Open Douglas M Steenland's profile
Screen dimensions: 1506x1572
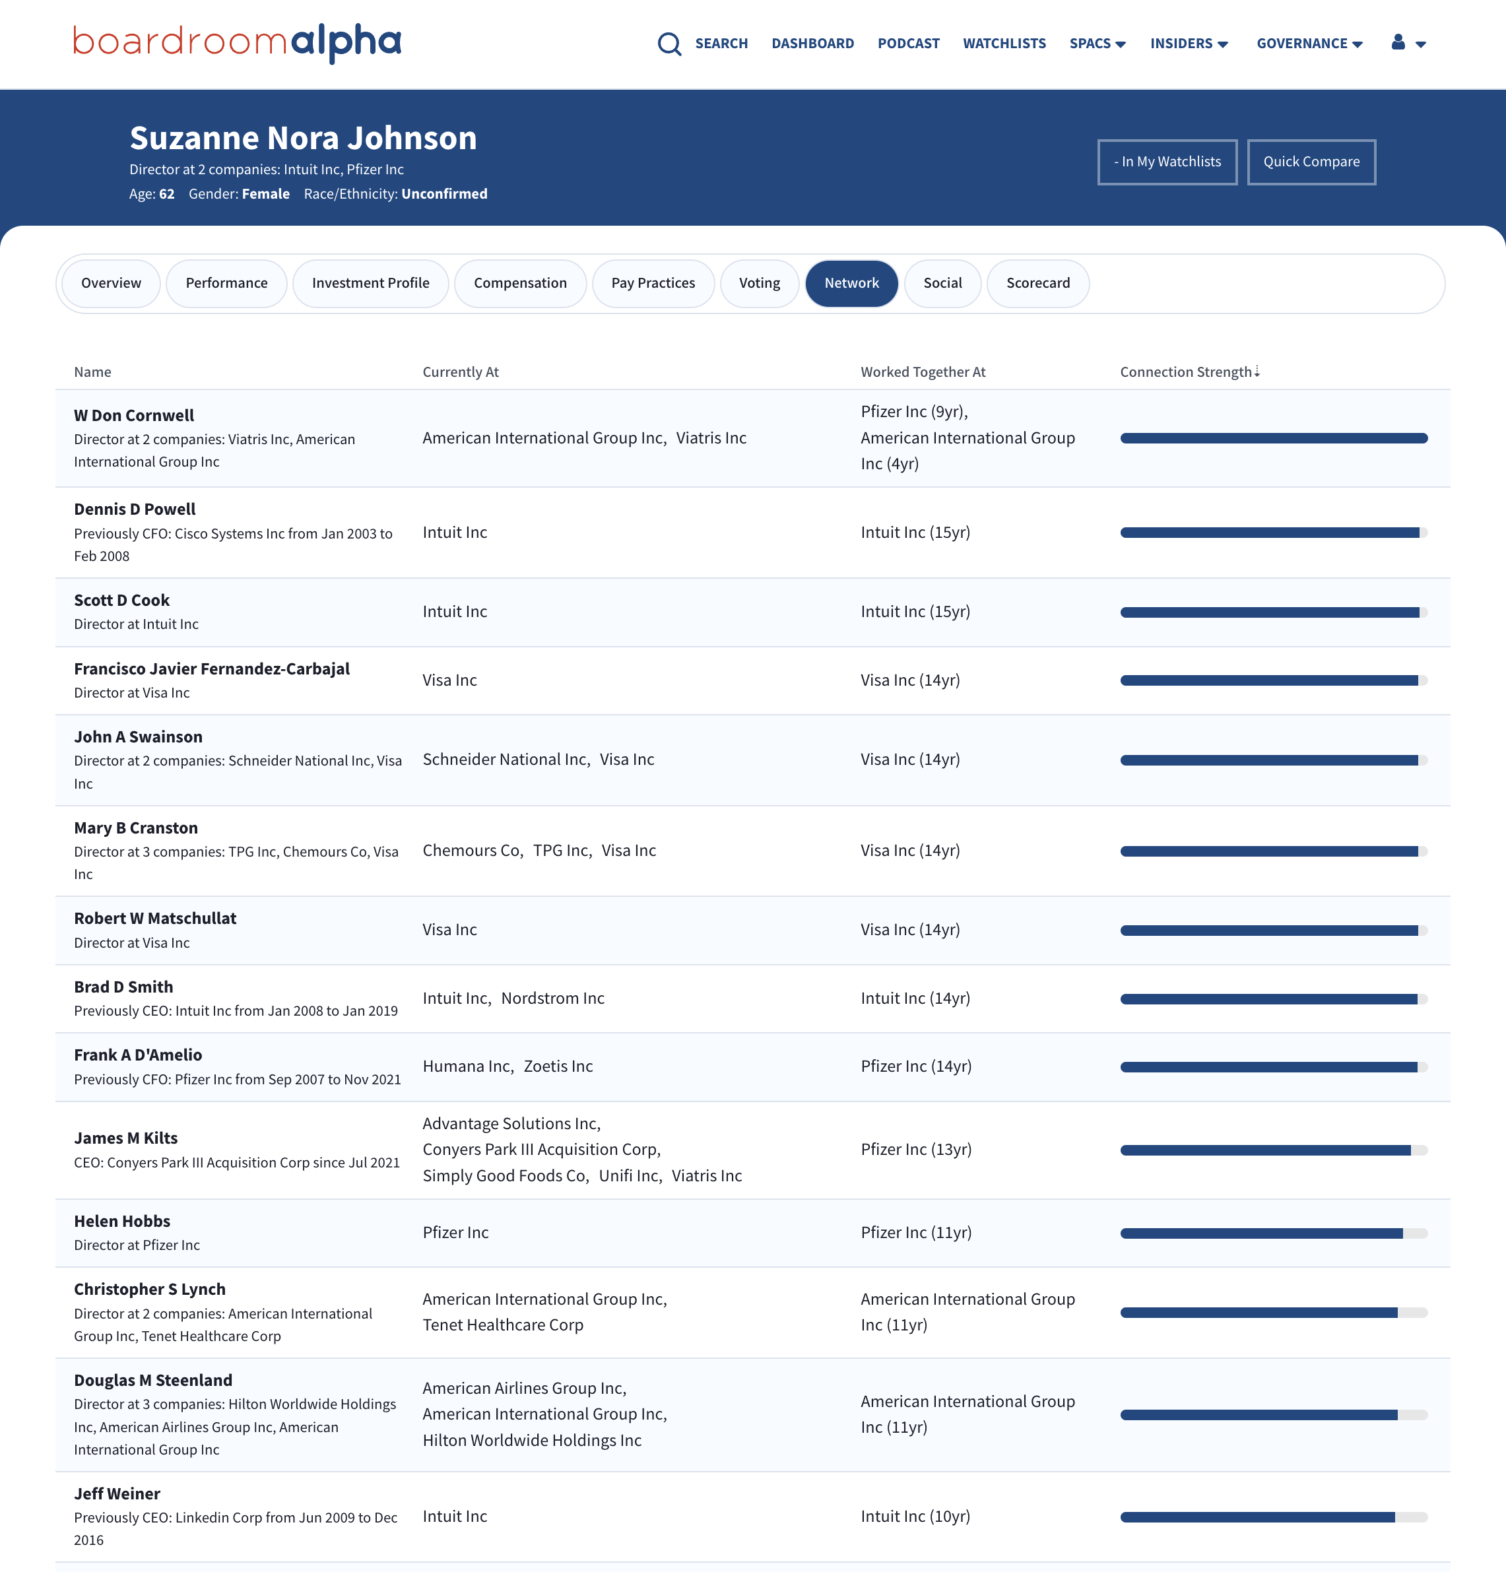(x=153, y=1381)
